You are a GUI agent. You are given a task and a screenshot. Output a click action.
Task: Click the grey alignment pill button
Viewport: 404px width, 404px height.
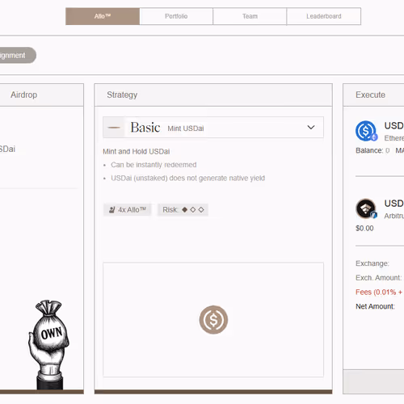(x=16, y=55)
